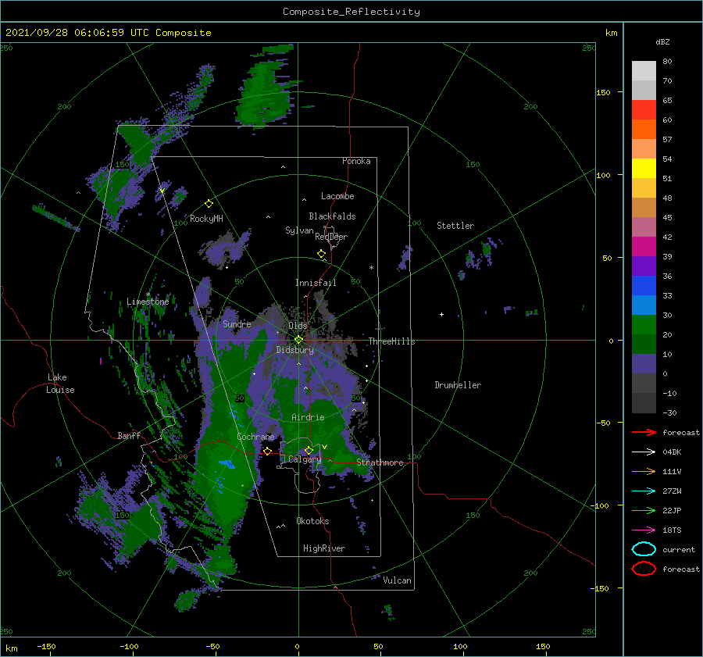This screenshot has height=657, width=703.
Task: Click the HighRiver city label
Action: [x=323, y=548]
